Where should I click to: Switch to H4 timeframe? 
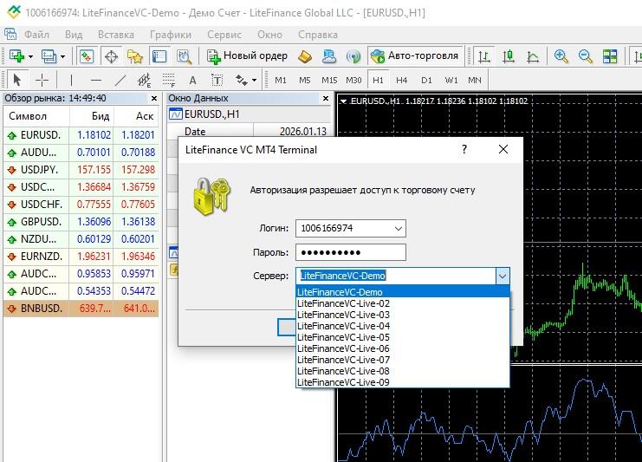pyautogui.click(x=402, y=81)
